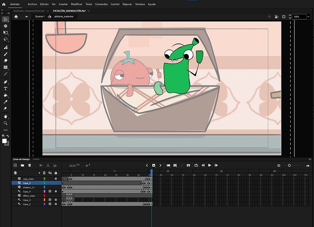Select the Eyedropper tool

(6, 102)
